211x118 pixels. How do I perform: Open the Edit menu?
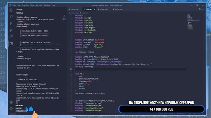click(19, 5)
